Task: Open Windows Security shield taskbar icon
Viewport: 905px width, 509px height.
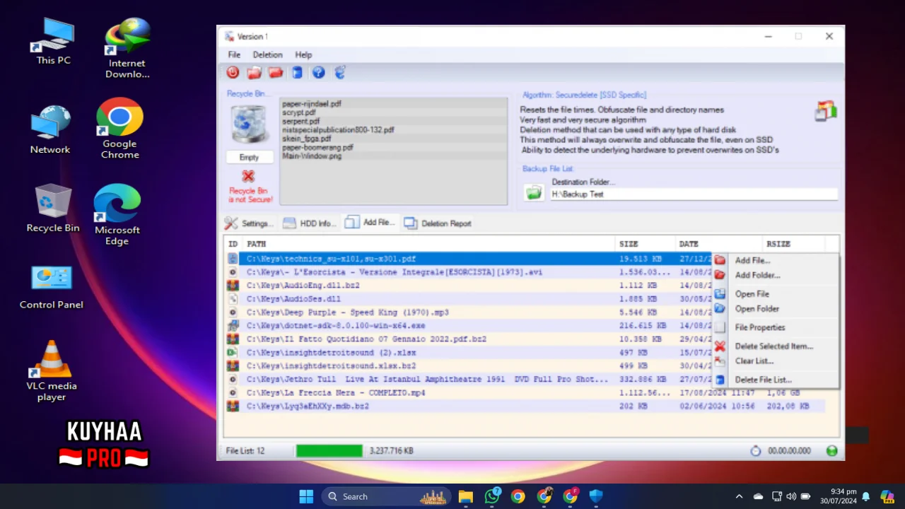Action: (596, 496)
